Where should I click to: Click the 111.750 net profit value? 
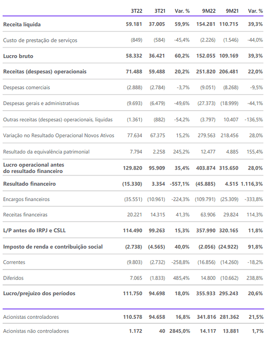point(132,293)
